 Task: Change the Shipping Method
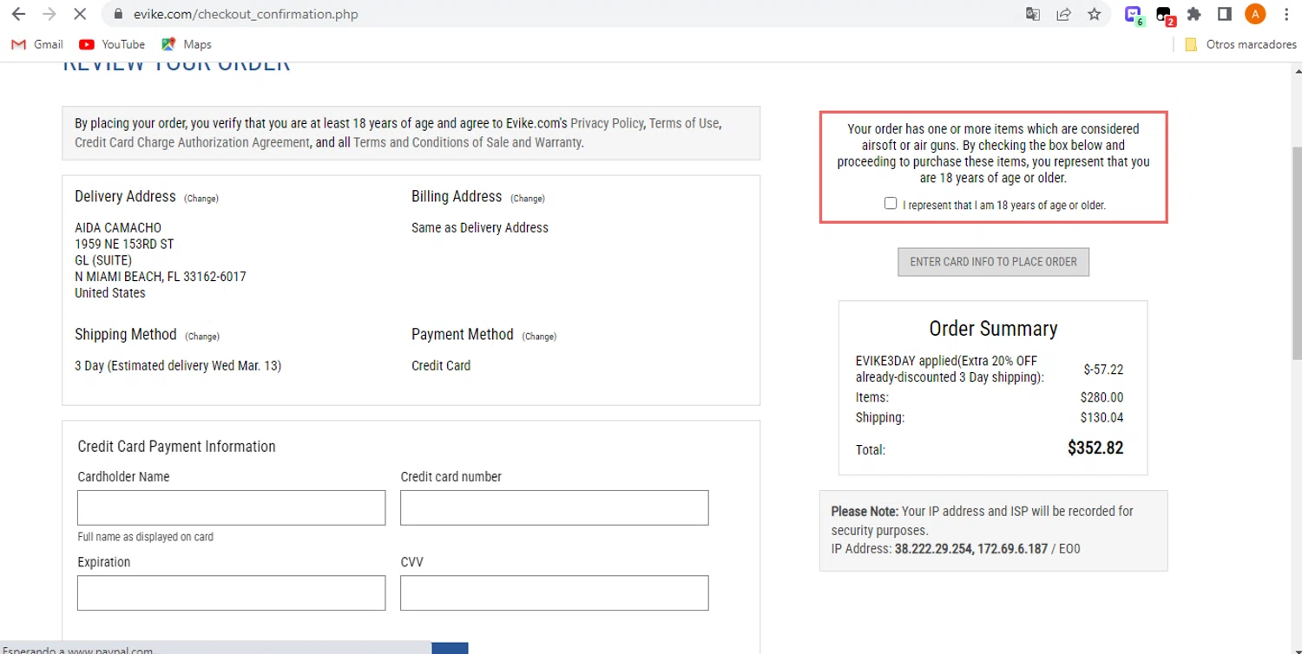pyautogui.click(x=202, y=337)
